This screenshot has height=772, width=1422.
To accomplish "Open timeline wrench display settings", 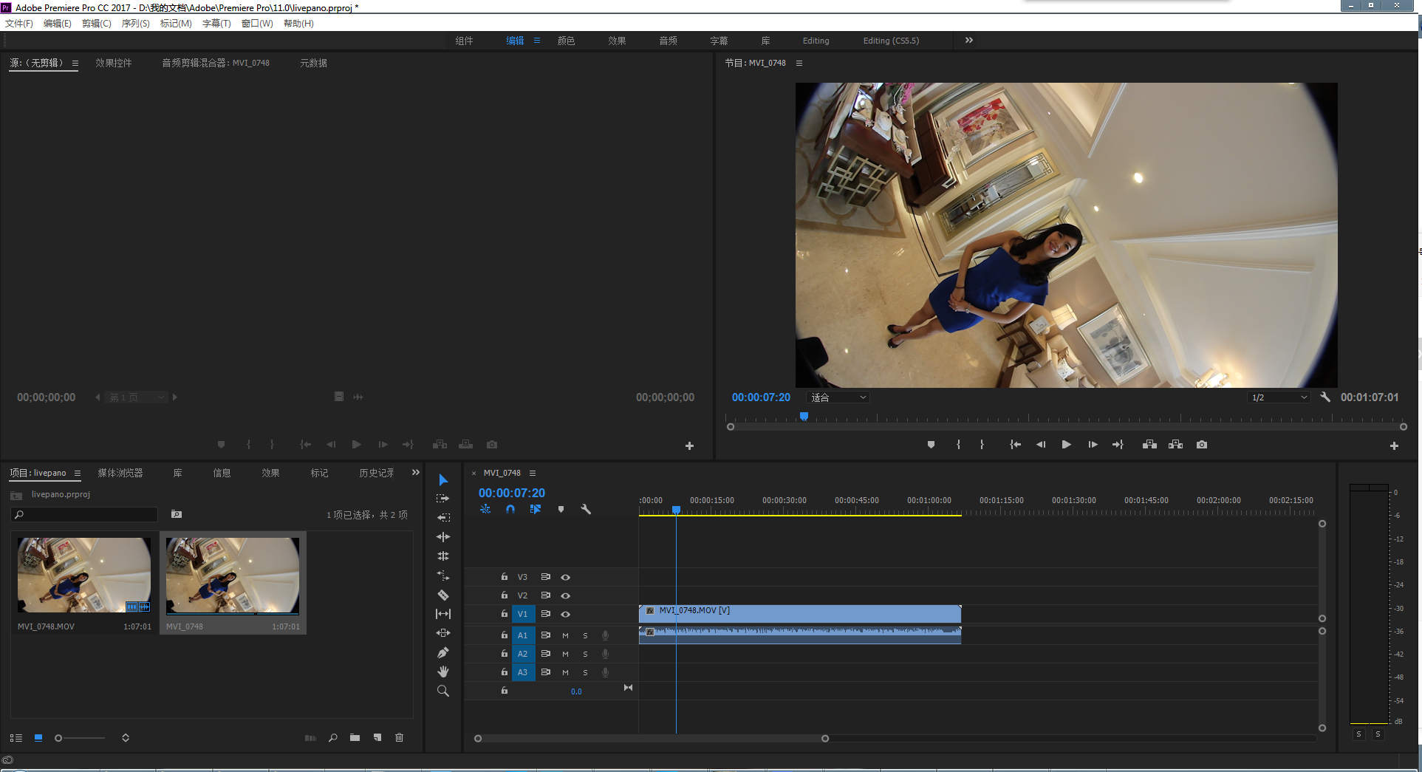I will tap(586, 509).
